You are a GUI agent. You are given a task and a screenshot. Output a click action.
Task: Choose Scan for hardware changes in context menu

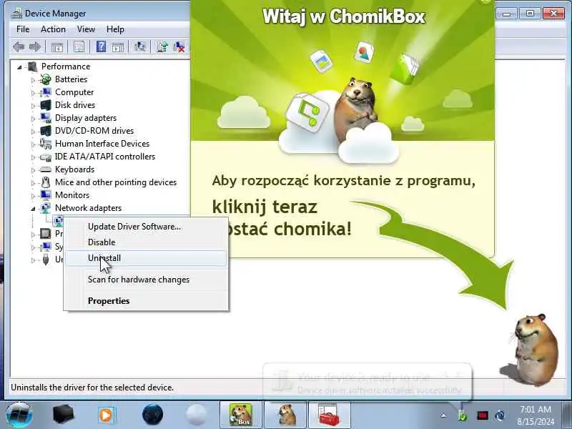pyautogui.click(x=146, y=280)
